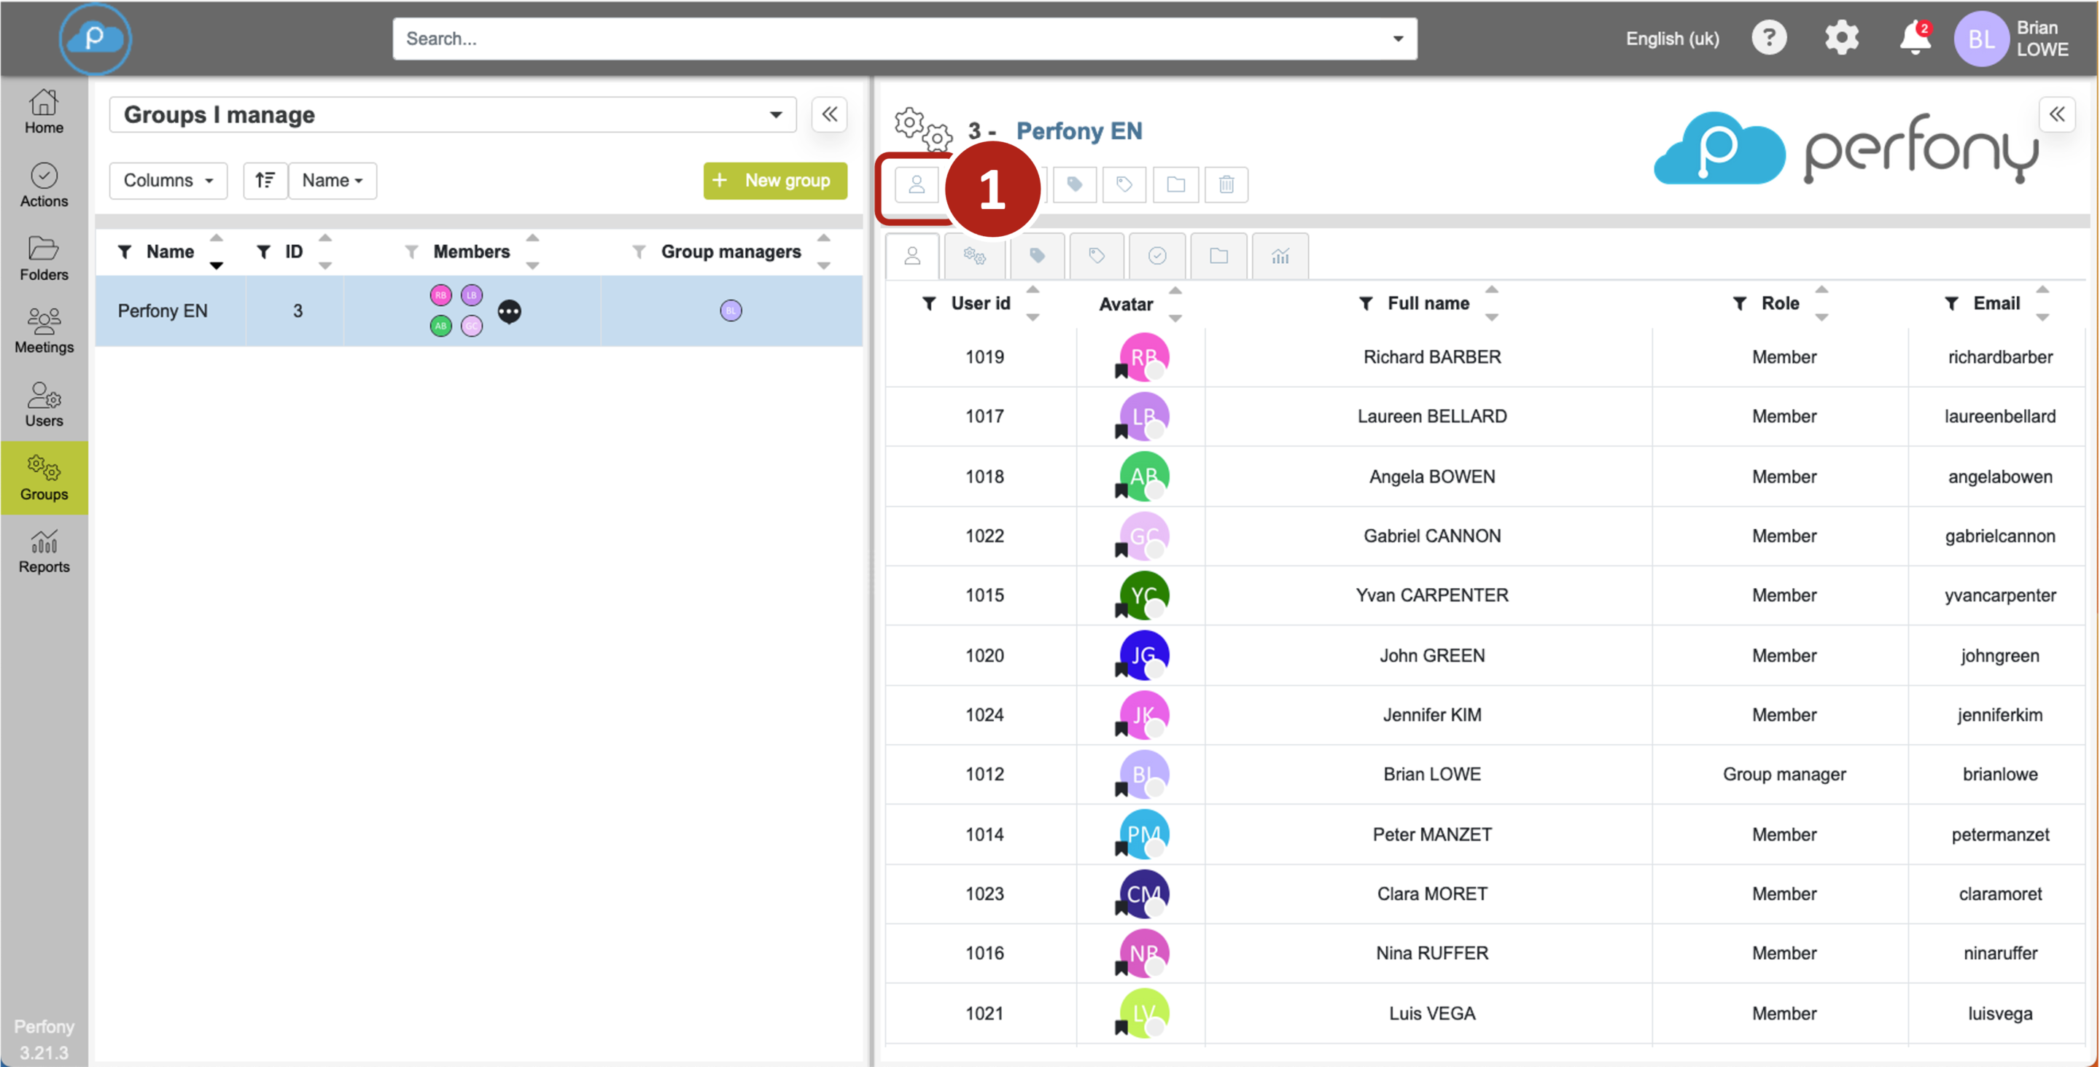This screenshot has width=2100, height=1067.
Task: Click the folder icon in group toolbar
Action: (x=1175, y=184)
